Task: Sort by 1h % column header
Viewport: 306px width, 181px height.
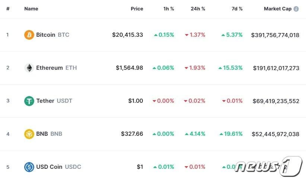Action: pyautogui.click(x=169, y=9)
